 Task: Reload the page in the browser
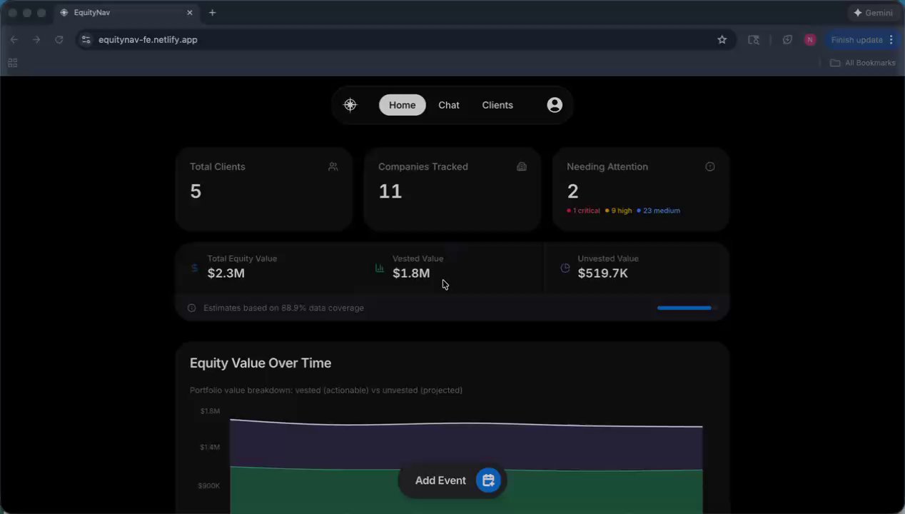[59, 40]
